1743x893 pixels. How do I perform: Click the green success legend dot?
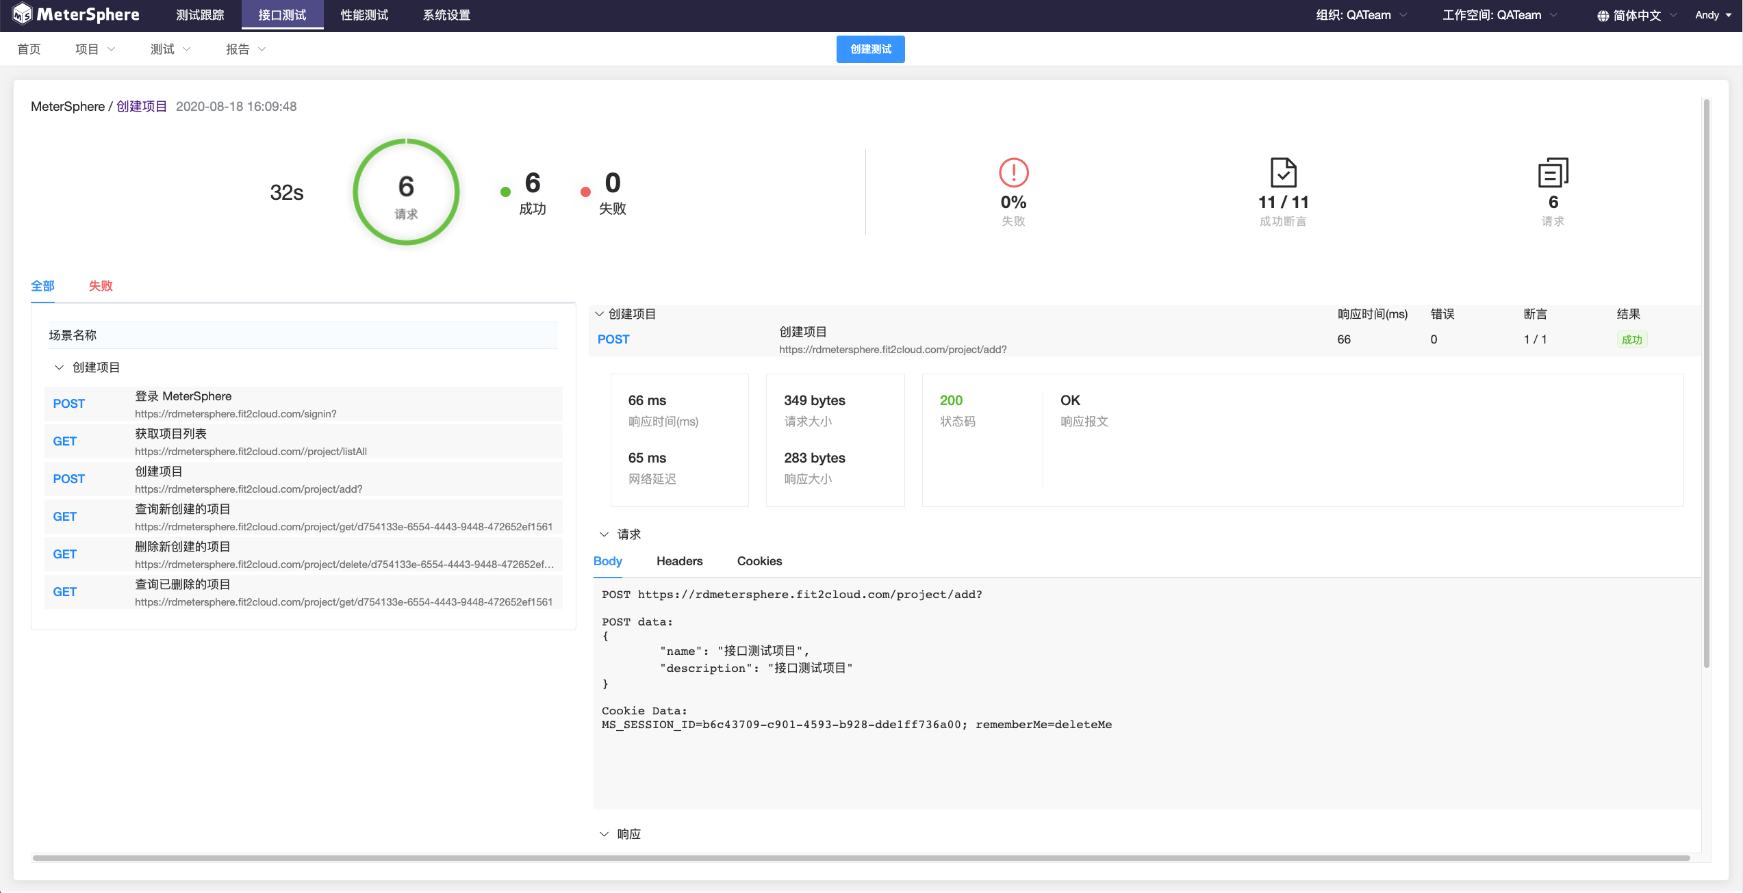505,192
